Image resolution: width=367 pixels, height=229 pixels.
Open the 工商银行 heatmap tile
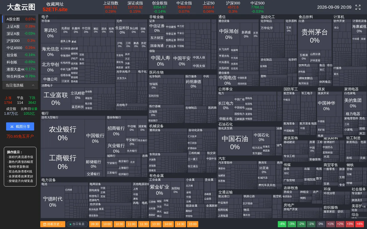pyautogui.click(x=63, y=162)
